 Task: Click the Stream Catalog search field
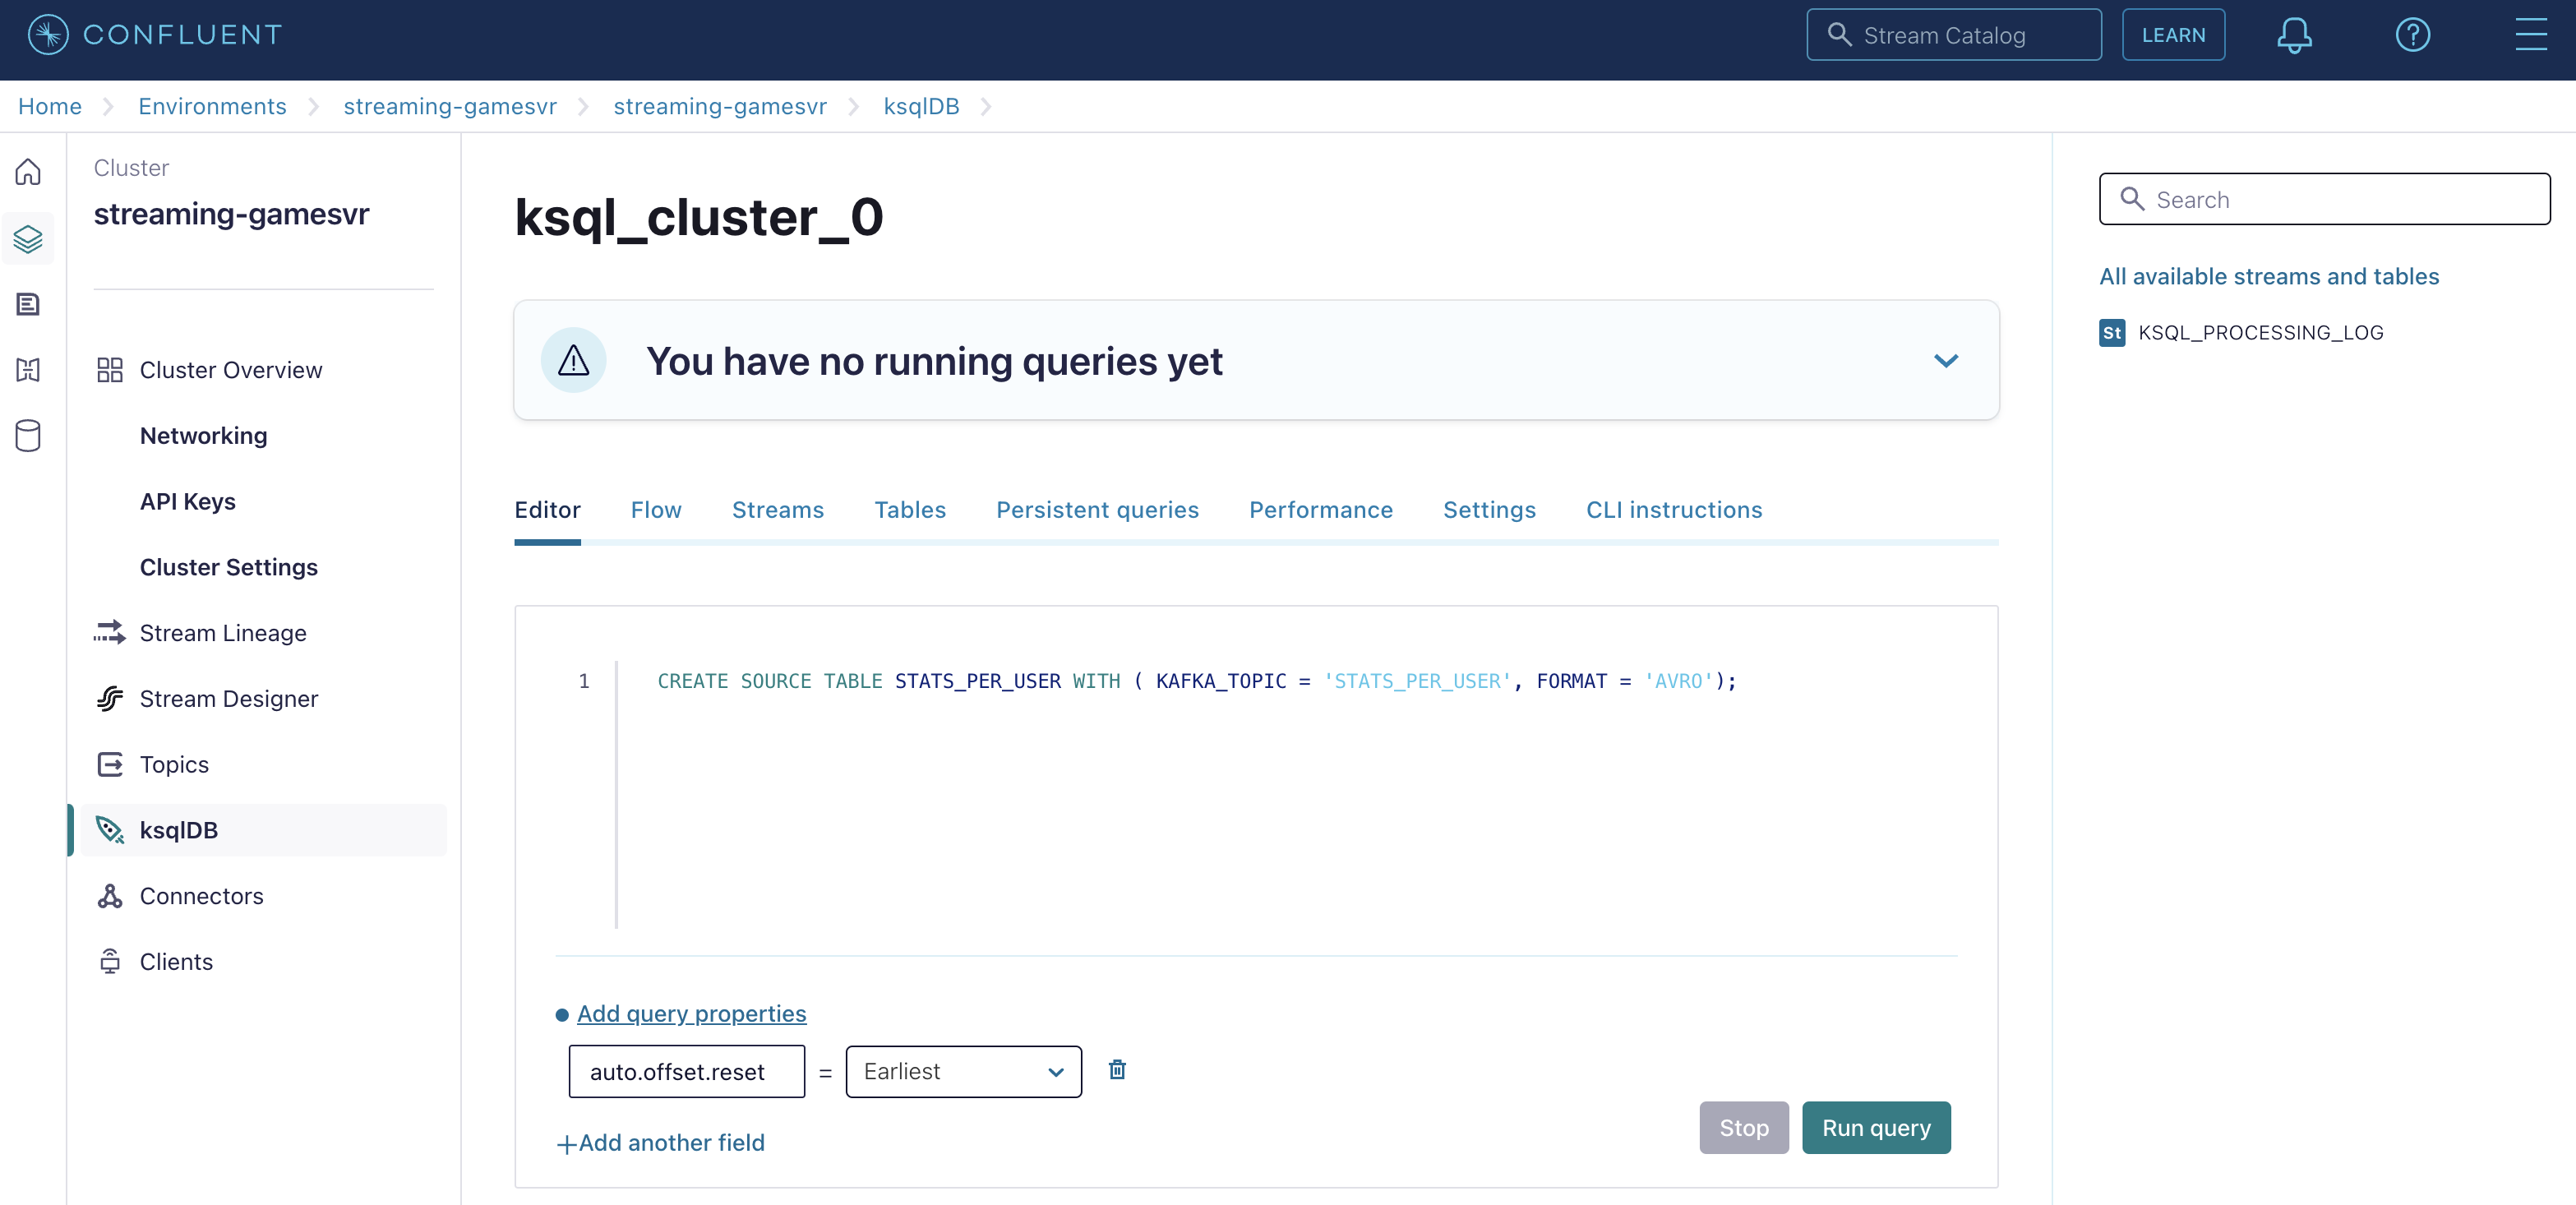(1953, 35)
